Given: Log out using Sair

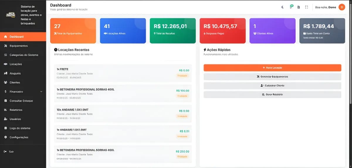Looking at the screenshot, I should pos(11,152).
